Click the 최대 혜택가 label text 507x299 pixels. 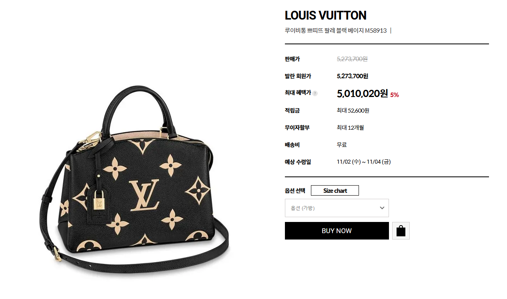[298, 93]
